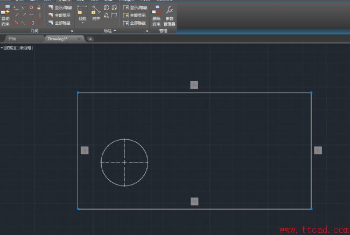Screen dimensions: 350x235
Task: Click Delete Constraints (删除约束) tool
Action: (156, 15)
